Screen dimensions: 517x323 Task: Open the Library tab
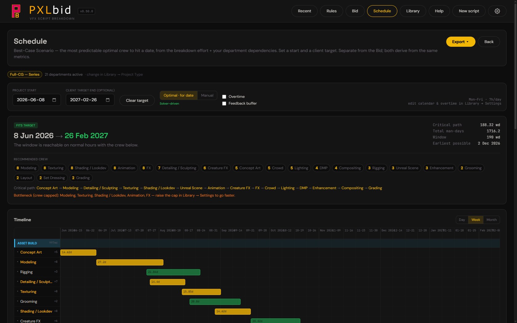pyautogui.click(x=413, y=11)
